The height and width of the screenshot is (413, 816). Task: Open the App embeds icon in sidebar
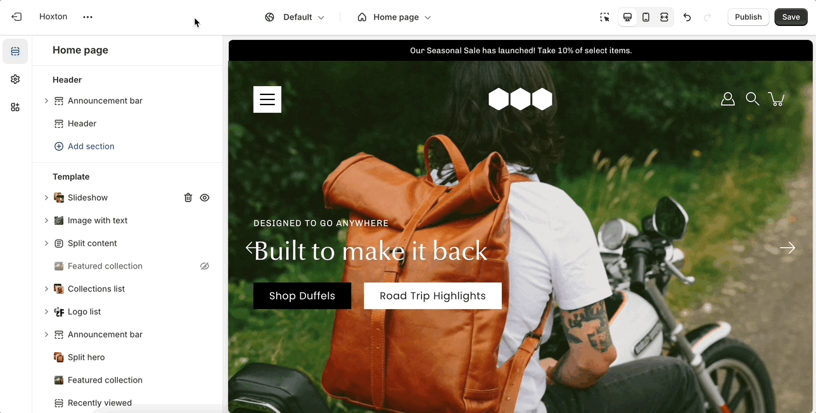(x=15, y=107)
